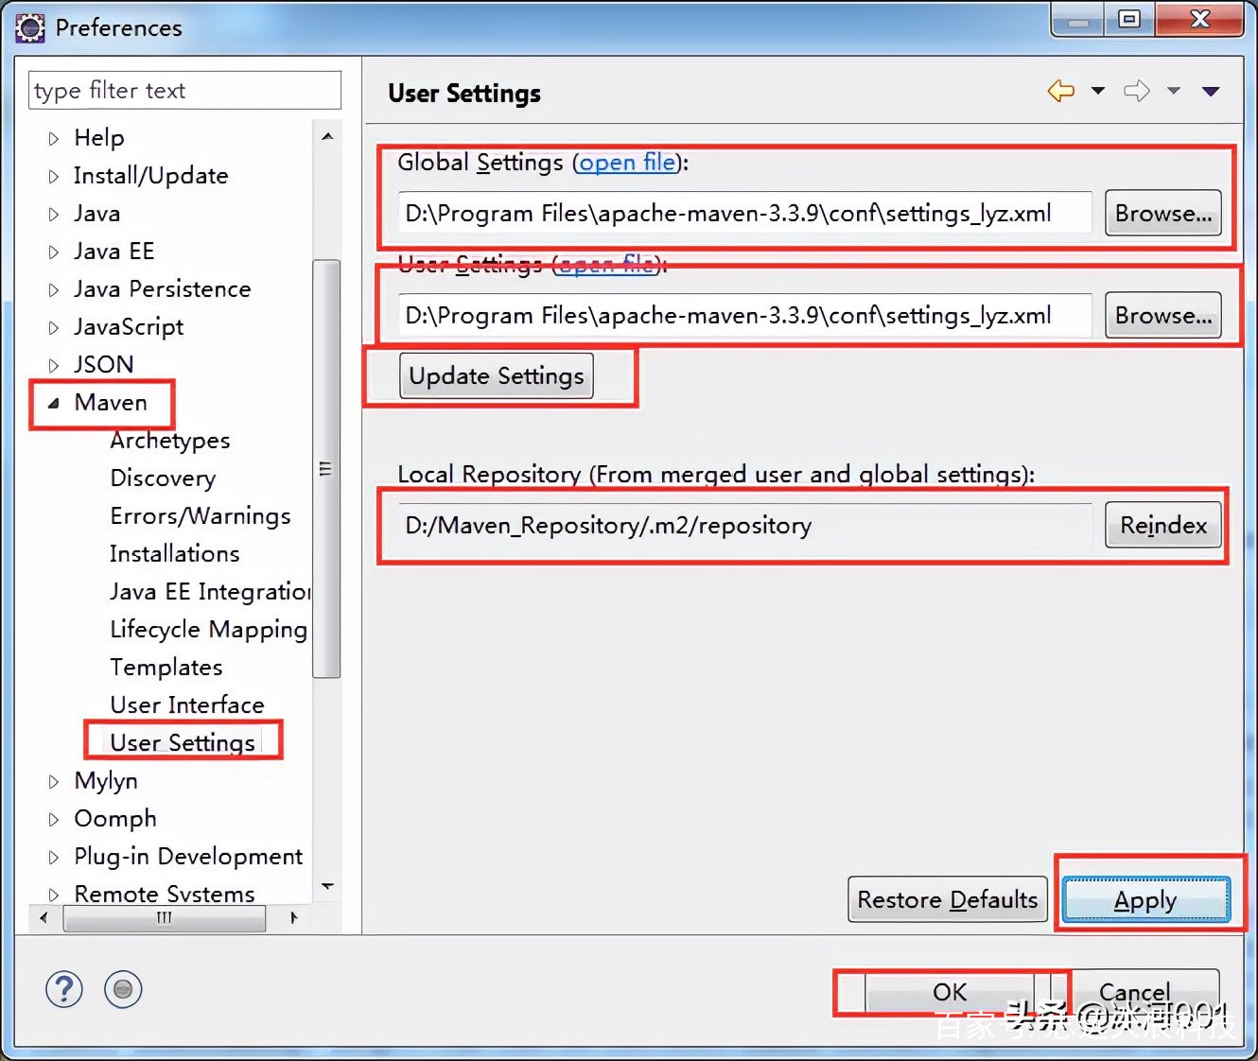The width and height of the screenshot is (1258, 1061).
Task: Click the horizontal scrollbar left arrow
Action: click(x=44, y=917)
